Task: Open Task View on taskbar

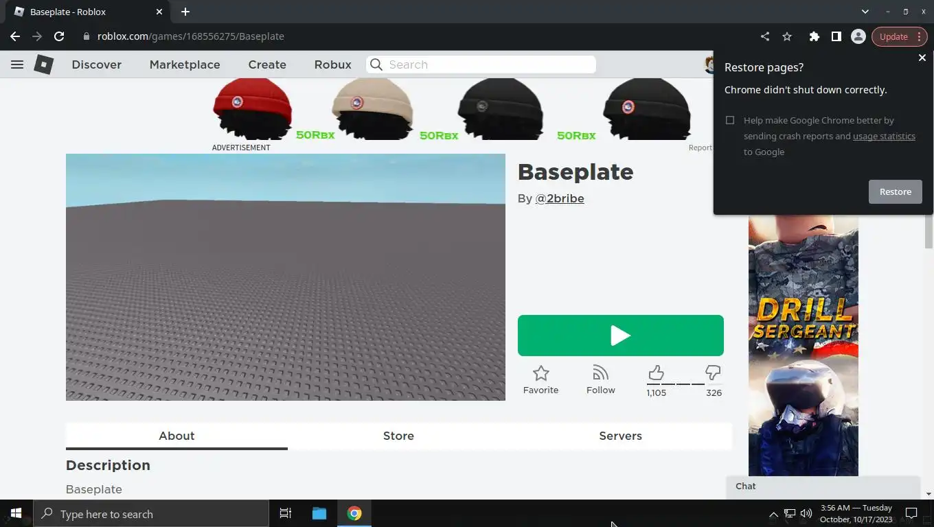Action: (286, 513)
